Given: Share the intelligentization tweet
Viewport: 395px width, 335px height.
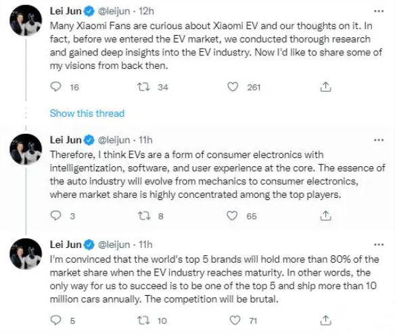Looking at the screenshot, I should pos(325,215).
